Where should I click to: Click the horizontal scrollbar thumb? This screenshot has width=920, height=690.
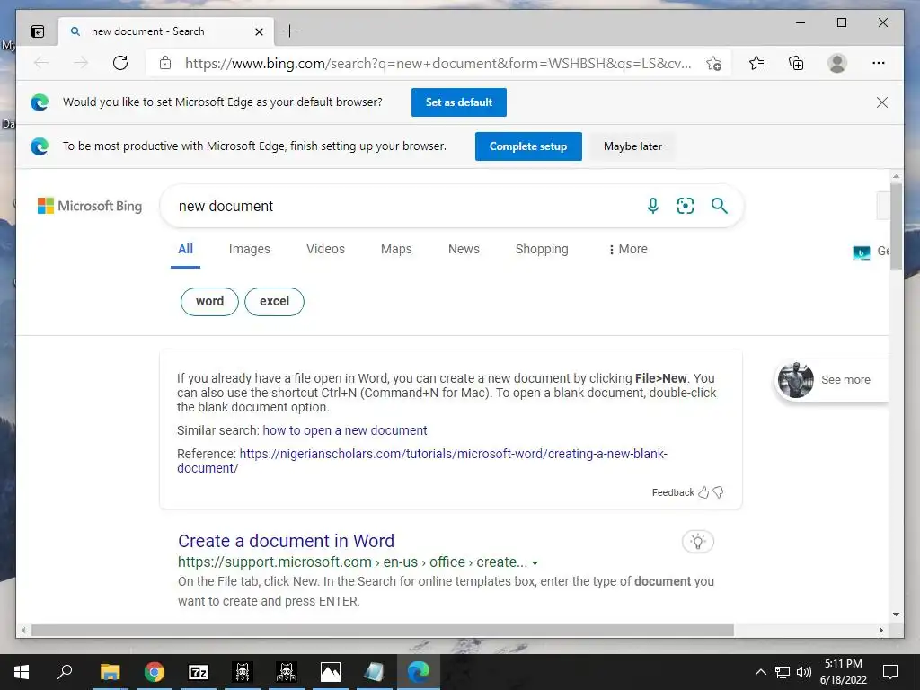point(383,630)
